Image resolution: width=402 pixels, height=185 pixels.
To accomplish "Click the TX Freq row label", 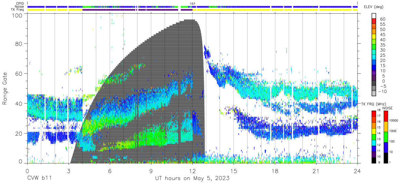I will (x=18, y=10).
